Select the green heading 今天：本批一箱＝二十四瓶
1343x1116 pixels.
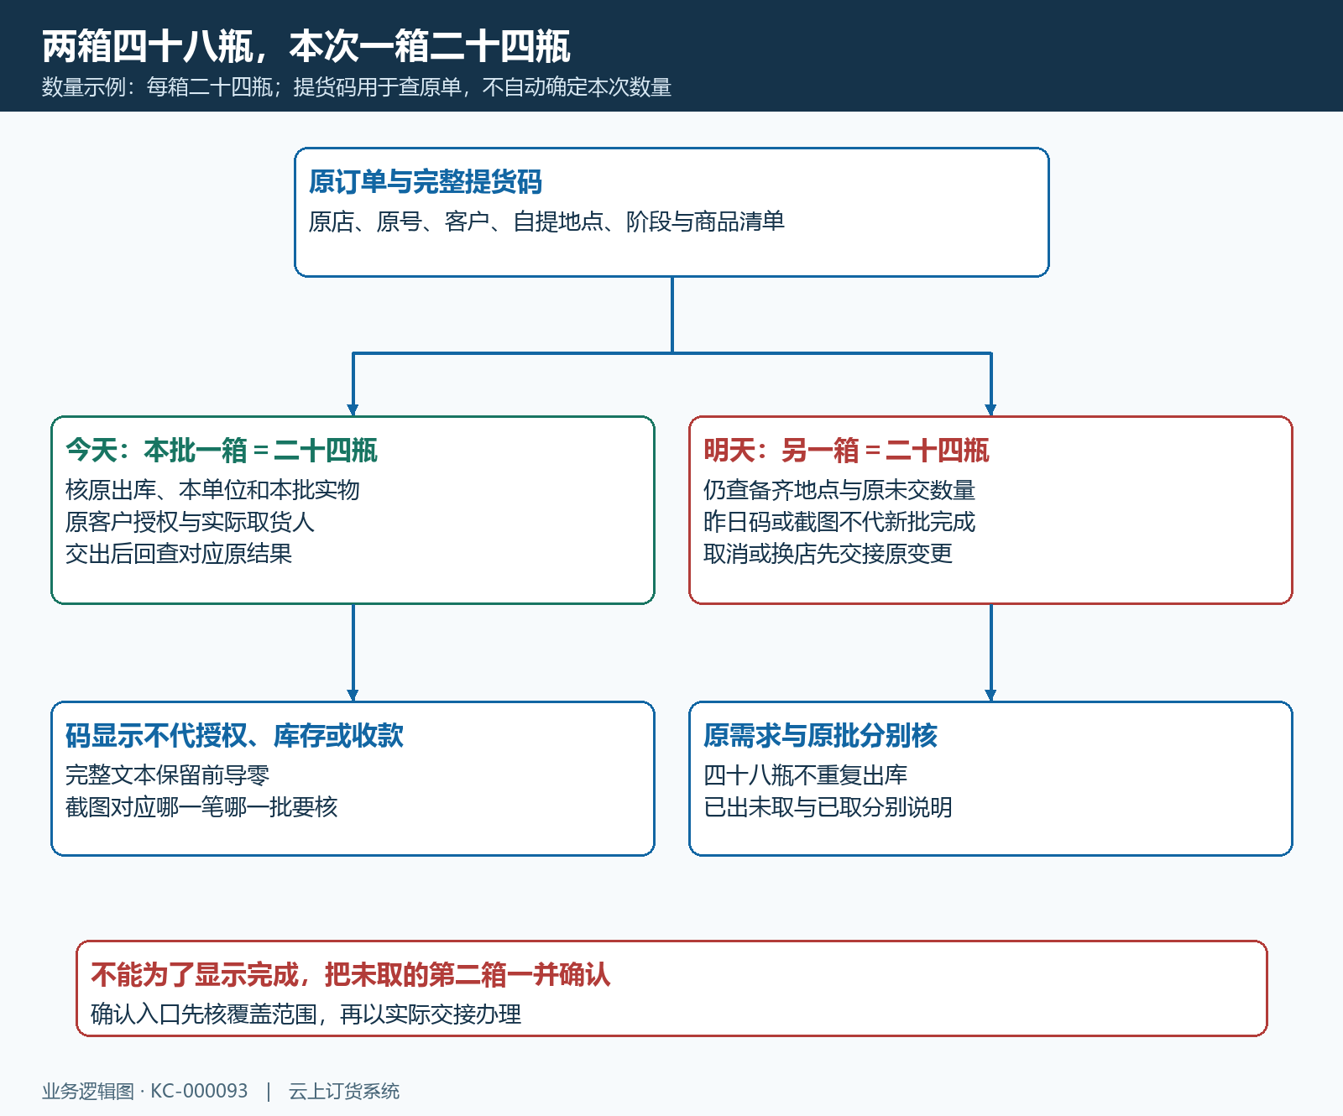pos(222,450)
